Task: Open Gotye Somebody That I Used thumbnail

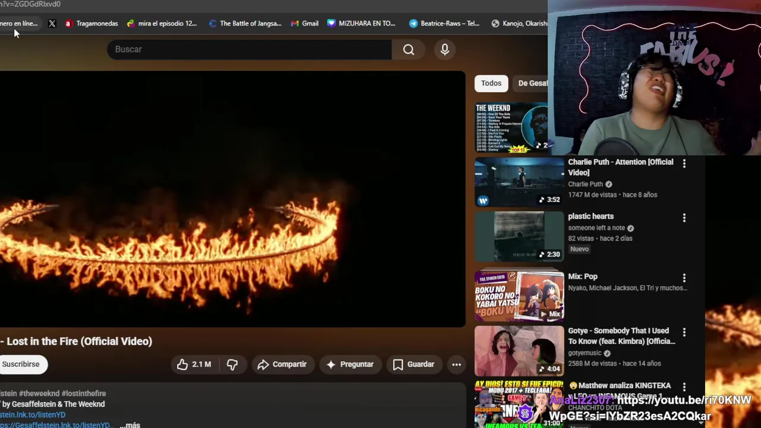Action: (x=519, y=351)
